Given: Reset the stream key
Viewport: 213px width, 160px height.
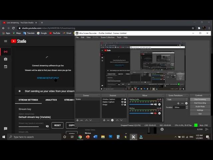Looking at the screenshot, I should tap(58, 125).
